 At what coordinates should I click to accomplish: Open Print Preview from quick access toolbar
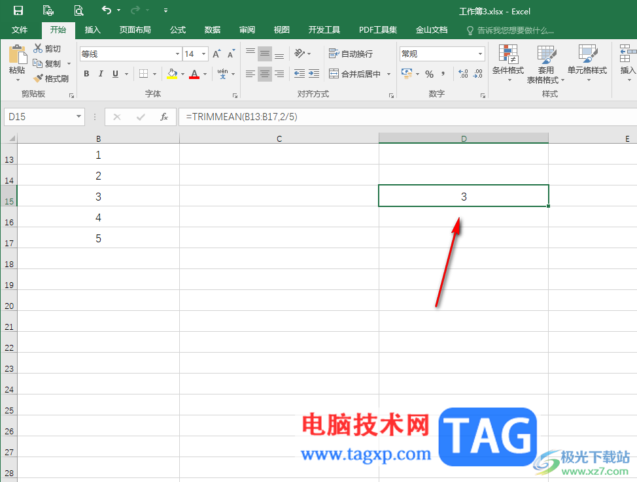pos(79,10)
